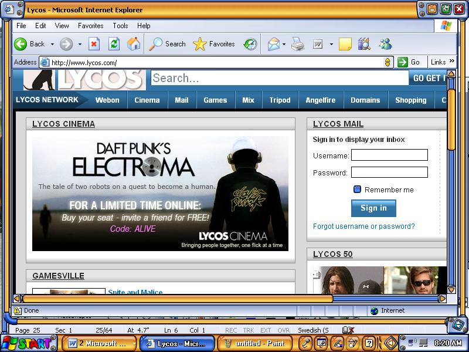
Task: Click the Messenger people icon
Action: click(x=385, y=44)
